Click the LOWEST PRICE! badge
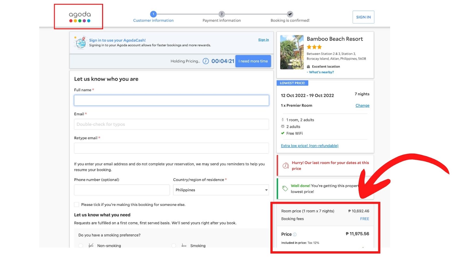Screen dimensions: 459x258 [292, 83]
